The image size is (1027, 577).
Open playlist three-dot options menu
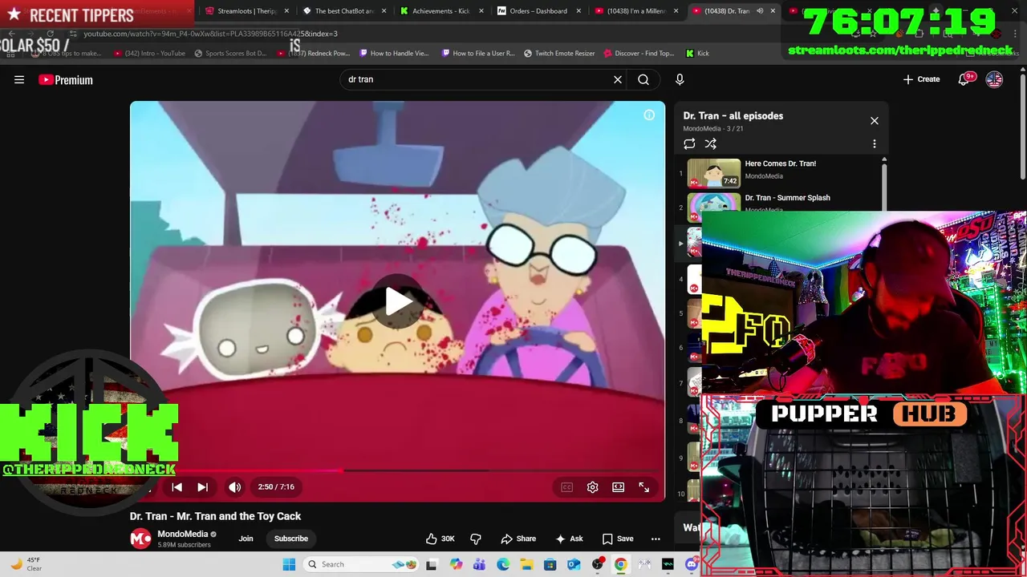click(875, 144)
